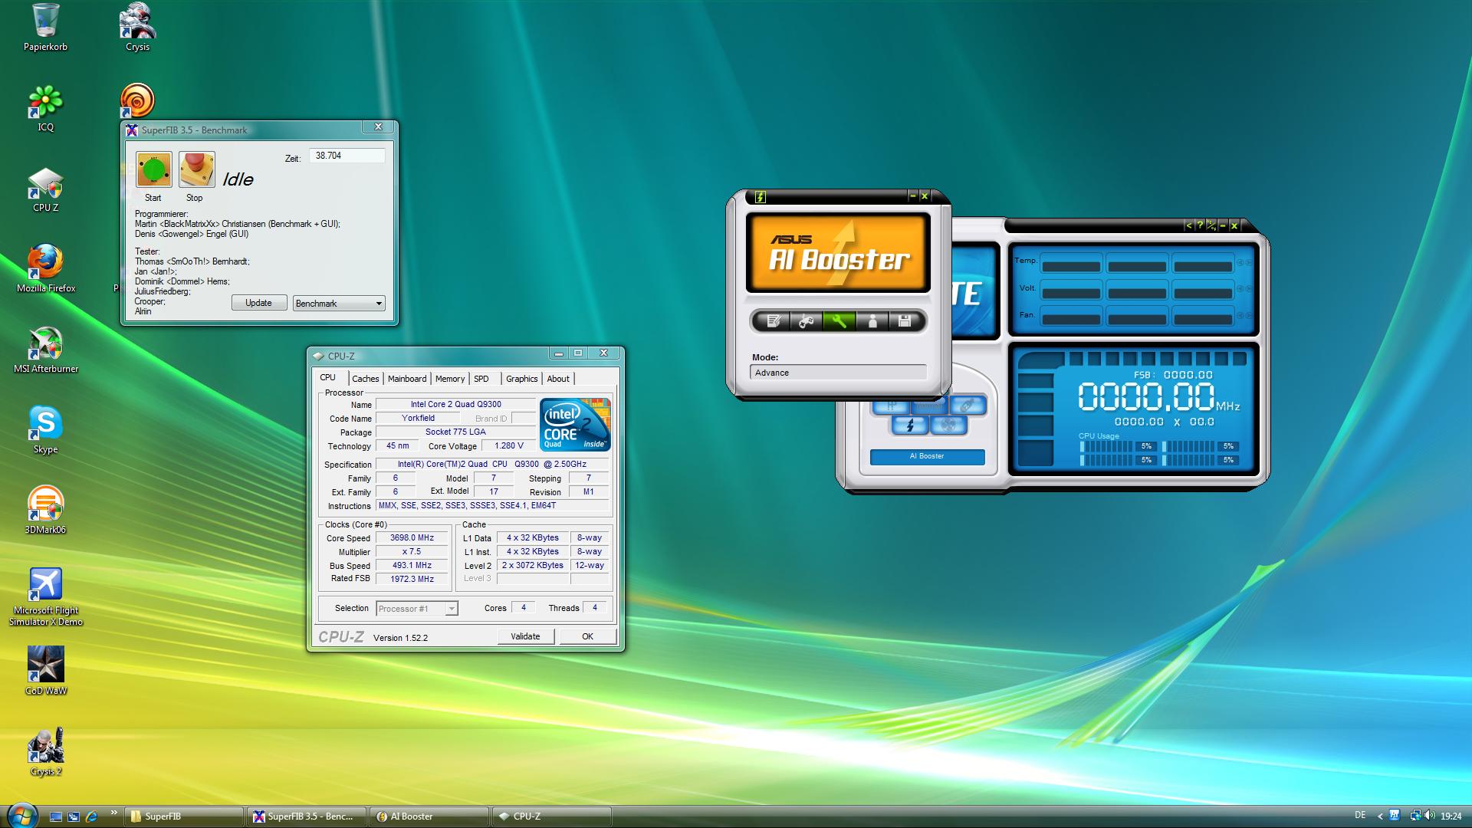The height and width of the screenshot is (828, 1472).
Task: Click the gamepad icon in AI Booster
Action: tap(806, 321)
